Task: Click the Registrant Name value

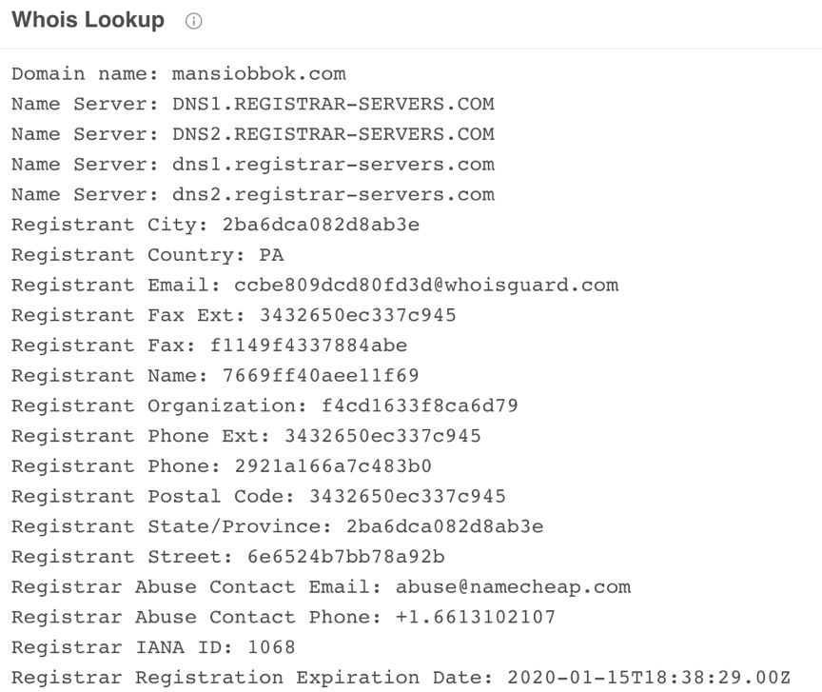Action: [321, 375]
